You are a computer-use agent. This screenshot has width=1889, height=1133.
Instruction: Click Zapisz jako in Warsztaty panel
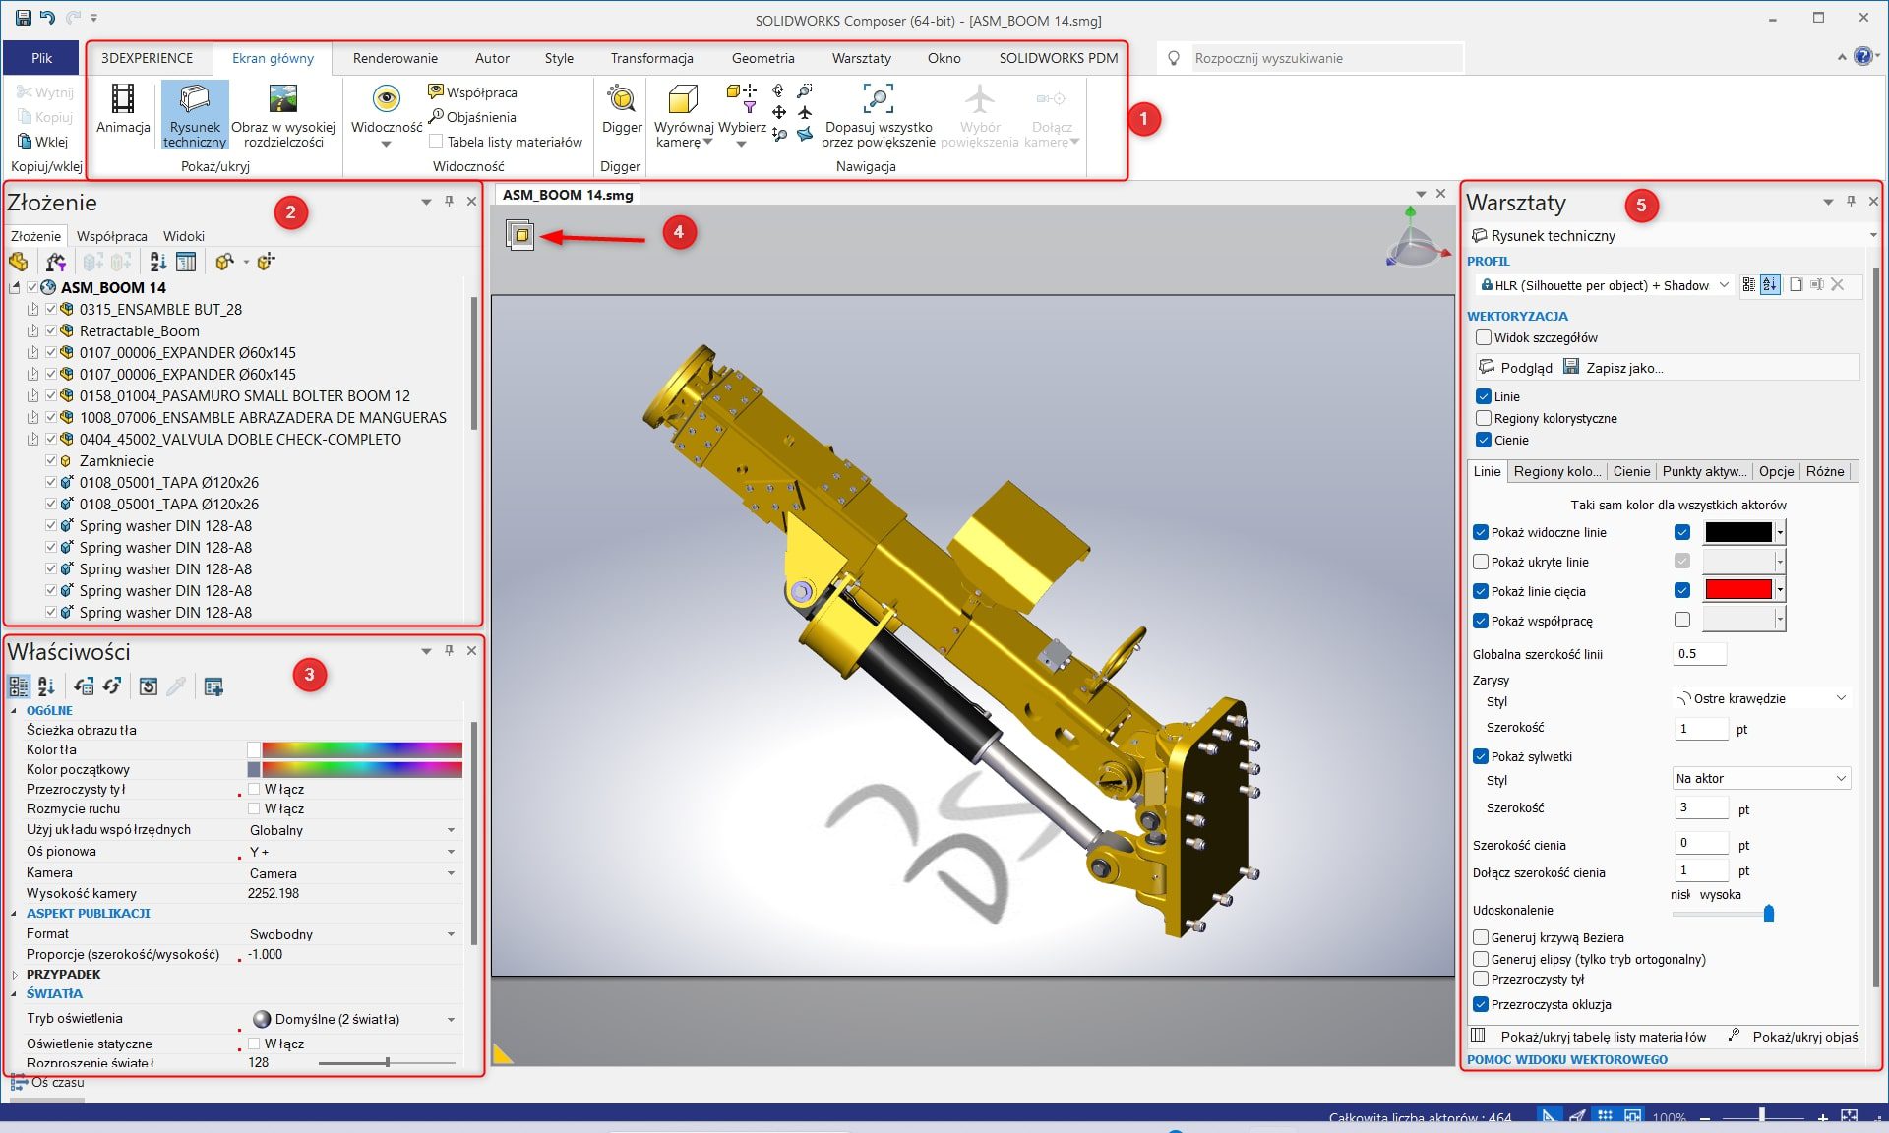(1614, 367)
